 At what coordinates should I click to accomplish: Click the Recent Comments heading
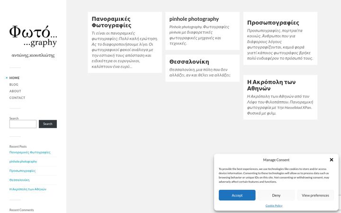tap(21, 210)
